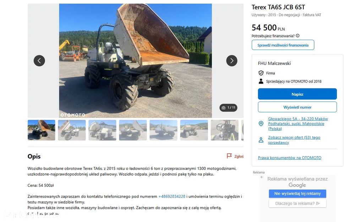Report listing with the Zgłoś flag icon
The width and height of the screenshot is (355, 222).
coord(229,156)
